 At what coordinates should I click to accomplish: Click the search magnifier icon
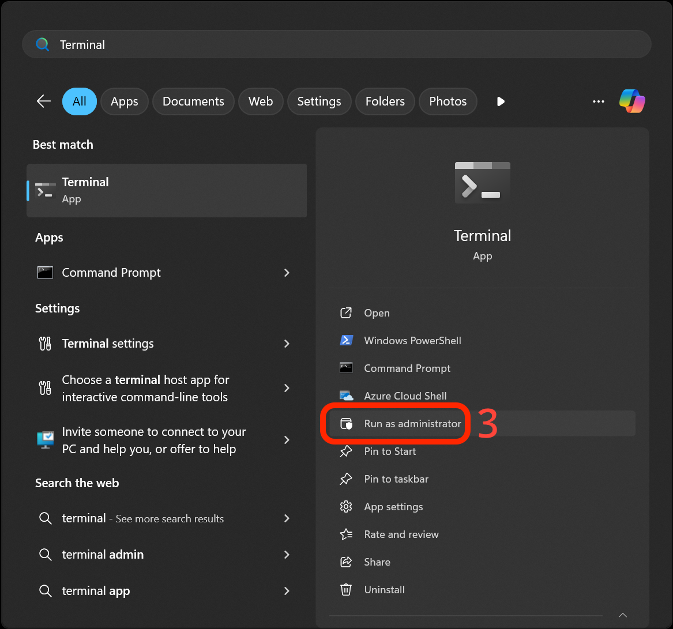tap(42, 44)
